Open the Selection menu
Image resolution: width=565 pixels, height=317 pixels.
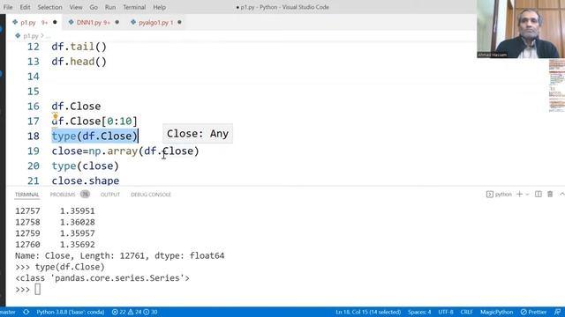(49, 7)
